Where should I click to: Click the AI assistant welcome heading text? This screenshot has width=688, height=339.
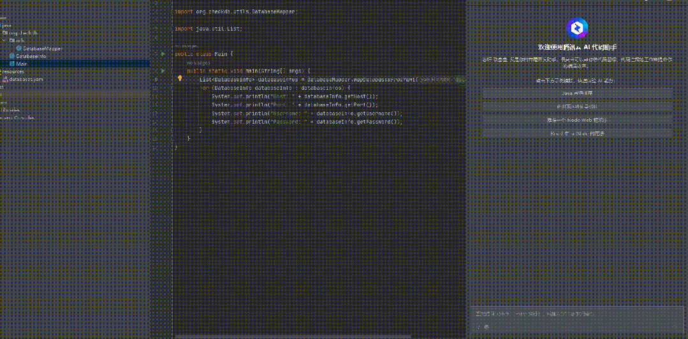coord(578,47)
